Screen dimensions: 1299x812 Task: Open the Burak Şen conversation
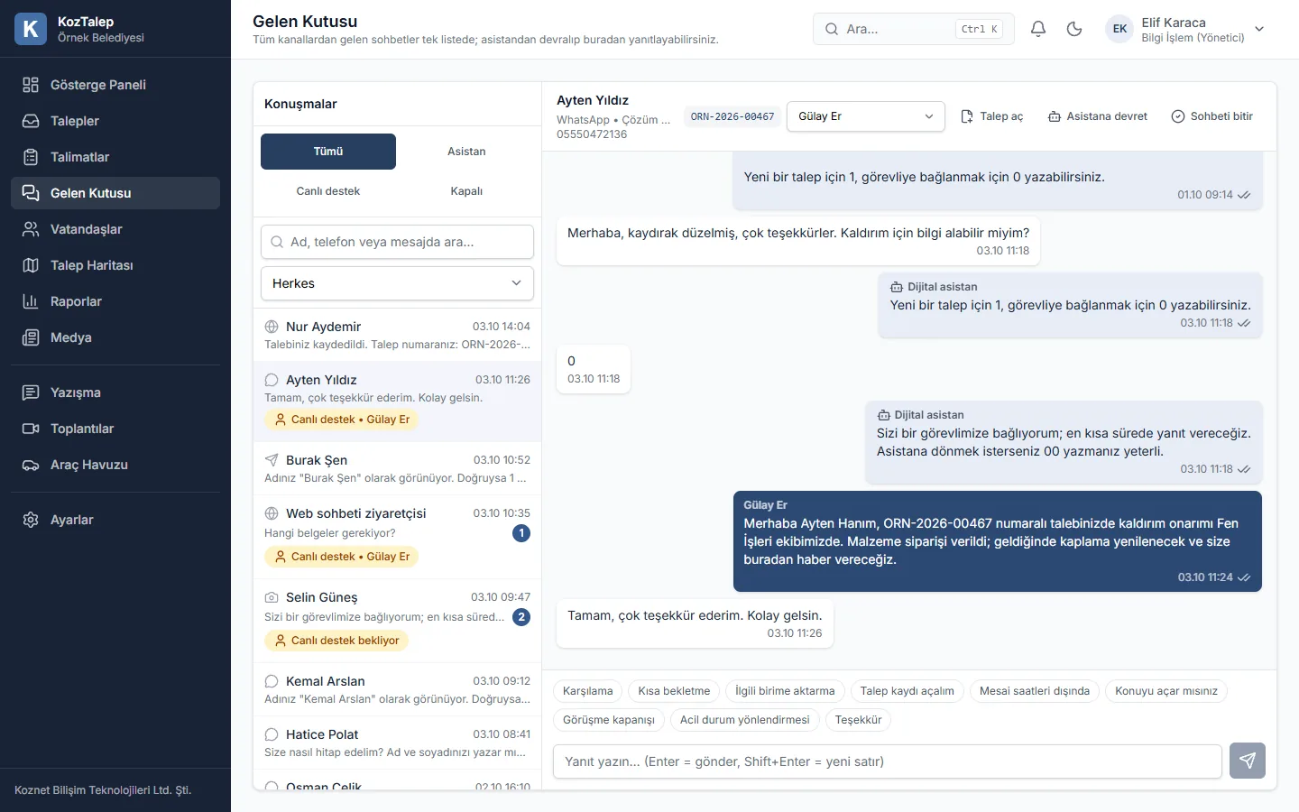[397, 469]
